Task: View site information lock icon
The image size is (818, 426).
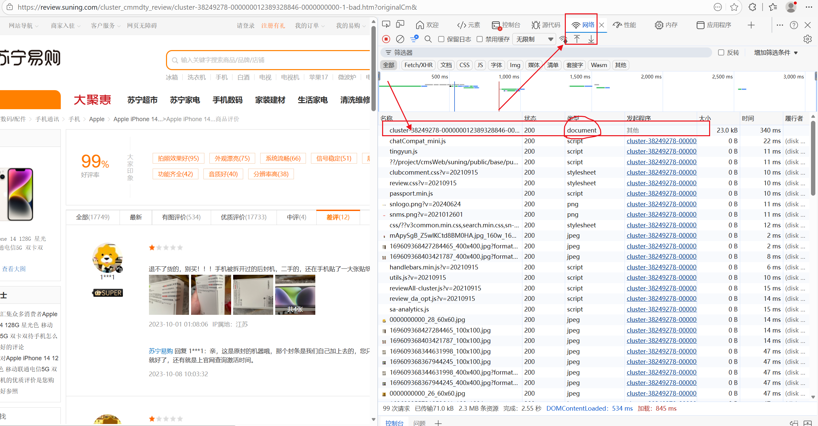Action: 10,7
